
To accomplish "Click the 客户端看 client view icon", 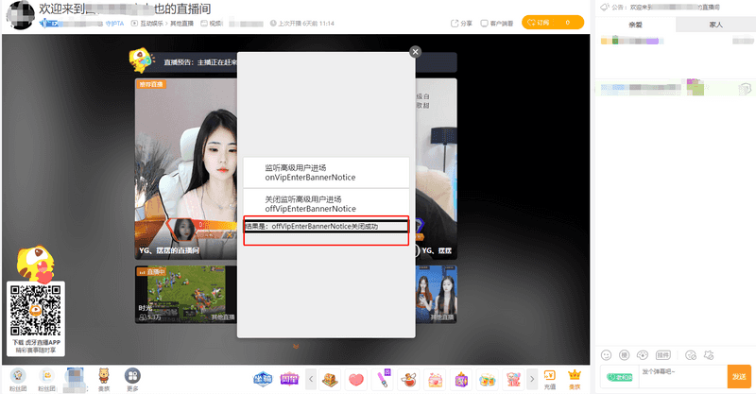I will click(497, 23).
